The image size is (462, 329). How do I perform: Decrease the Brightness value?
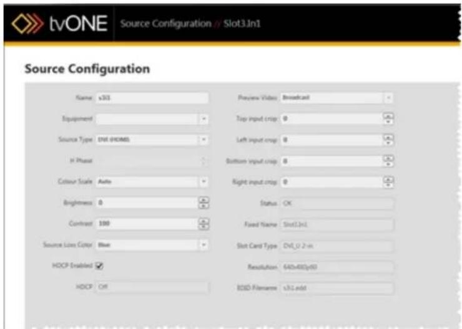(204, 206)
